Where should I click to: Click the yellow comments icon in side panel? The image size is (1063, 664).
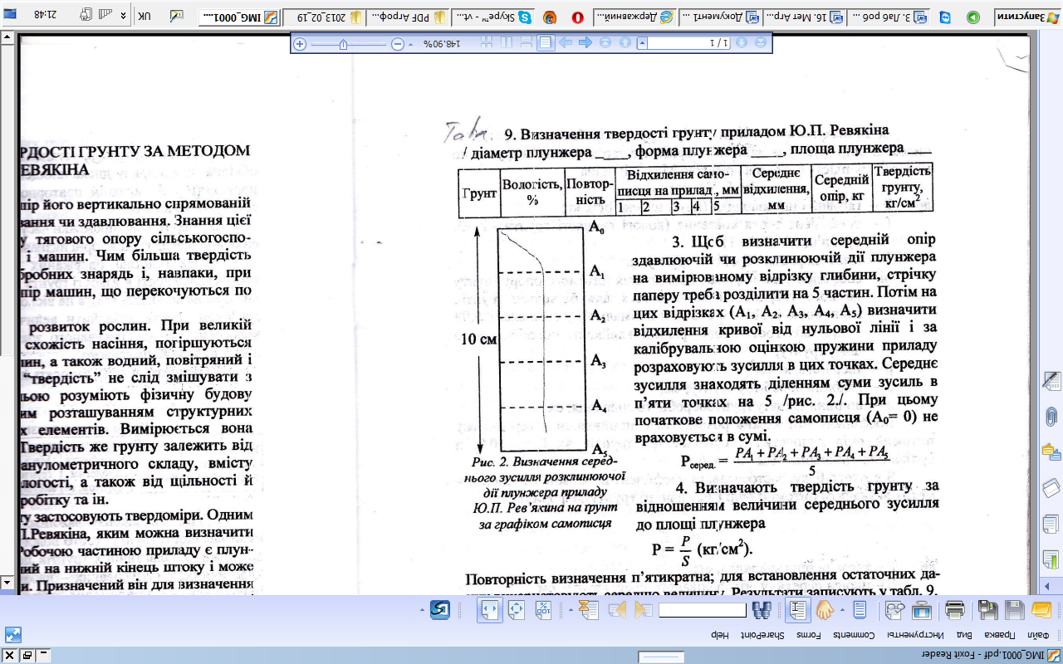[1051, 452]
